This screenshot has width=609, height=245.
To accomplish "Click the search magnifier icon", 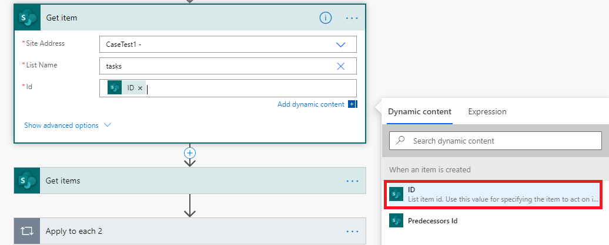I will [x=400, y=141].
